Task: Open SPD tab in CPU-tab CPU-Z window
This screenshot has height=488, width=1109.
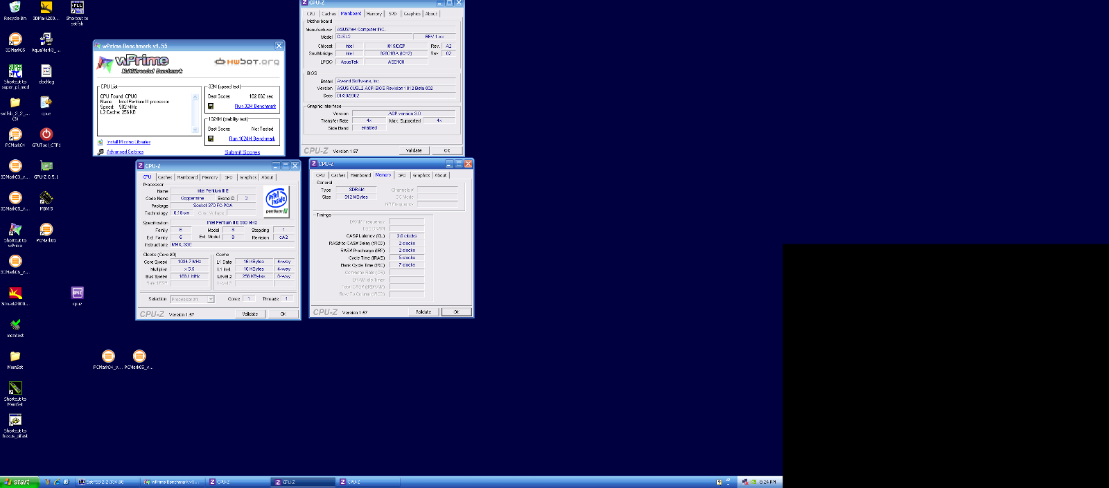Action: [229, 177]
